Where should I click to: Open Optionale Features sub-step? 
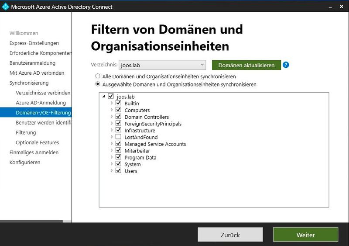pos(37,142)
